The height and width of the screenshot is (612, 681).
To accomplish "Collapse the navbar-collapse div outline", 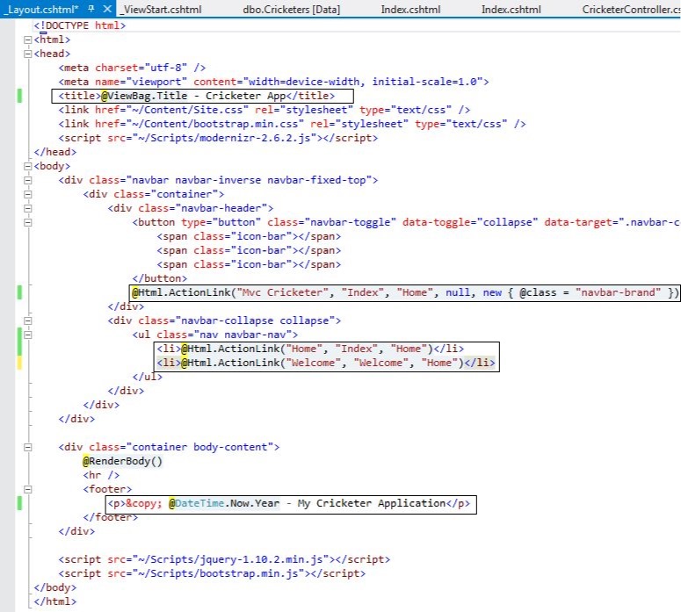I will point(28,320).
